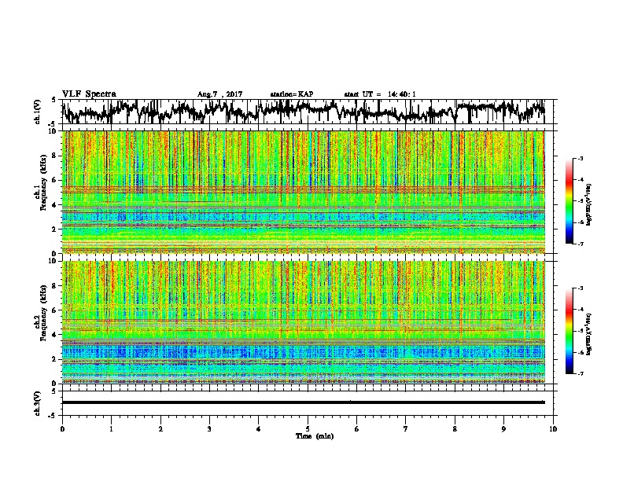Click the "3" tick on the time axis
Viewport: 623px width, 481px height.
click(209, 429)
